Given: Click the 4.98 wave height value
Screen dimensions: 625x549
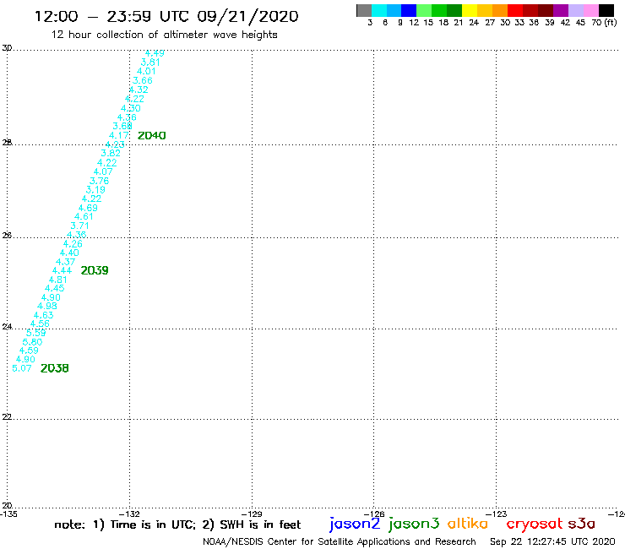Looking at the screenshot, I should coord(47,307).
